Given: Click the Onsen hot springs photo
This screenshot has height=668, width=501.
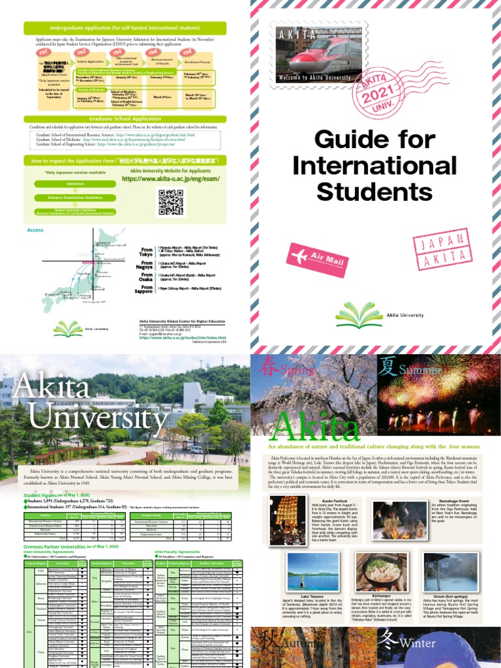Looking at the screenshot, I should (x=451, y=572).
